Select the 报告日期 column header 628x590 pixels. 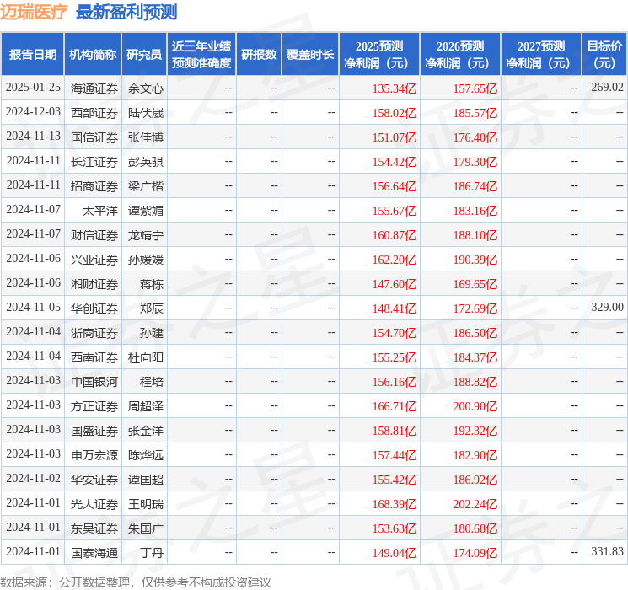click(32, 55)
